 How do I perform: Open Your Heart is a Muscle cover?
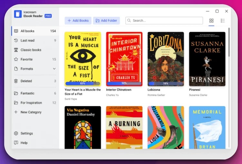83,59
